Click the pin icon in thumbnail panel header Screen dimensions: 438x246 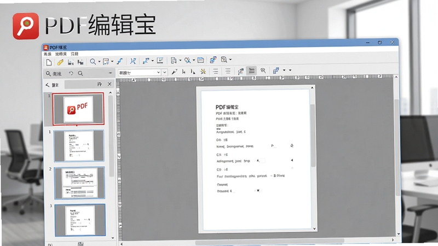tap(100, 84)
